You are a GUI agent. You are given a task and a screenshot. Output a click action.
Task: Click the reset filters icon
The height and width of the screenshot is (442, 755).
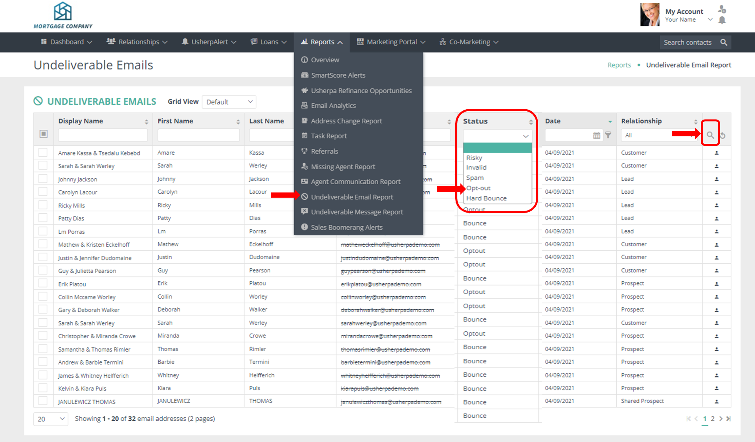click(723, 136)
